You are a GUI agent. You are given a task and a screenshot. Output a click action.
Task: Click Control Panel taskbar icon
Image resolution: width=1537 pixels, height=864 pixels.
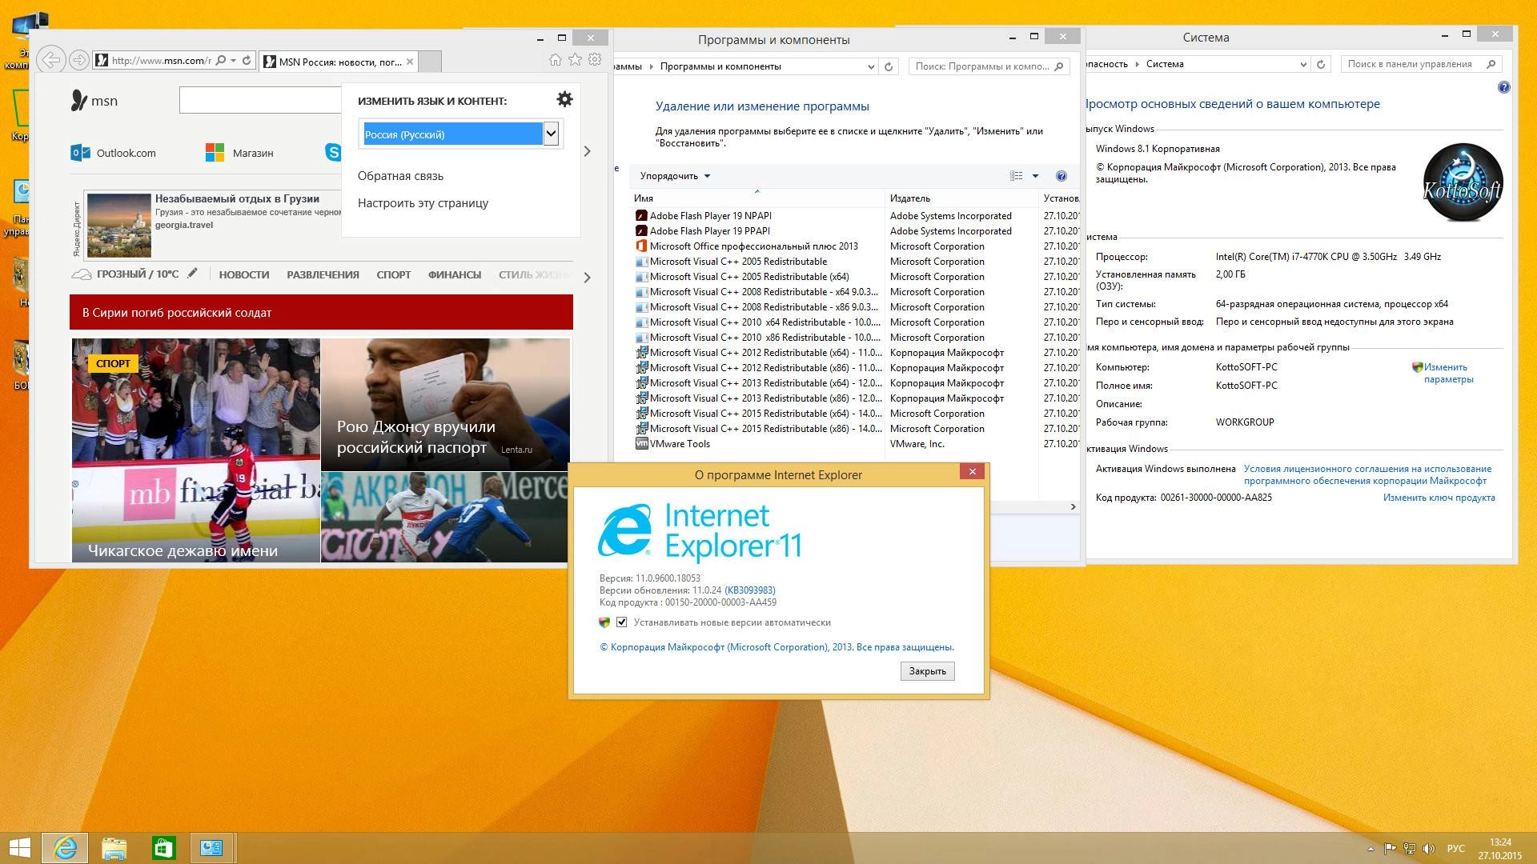(x=211, y=848)
